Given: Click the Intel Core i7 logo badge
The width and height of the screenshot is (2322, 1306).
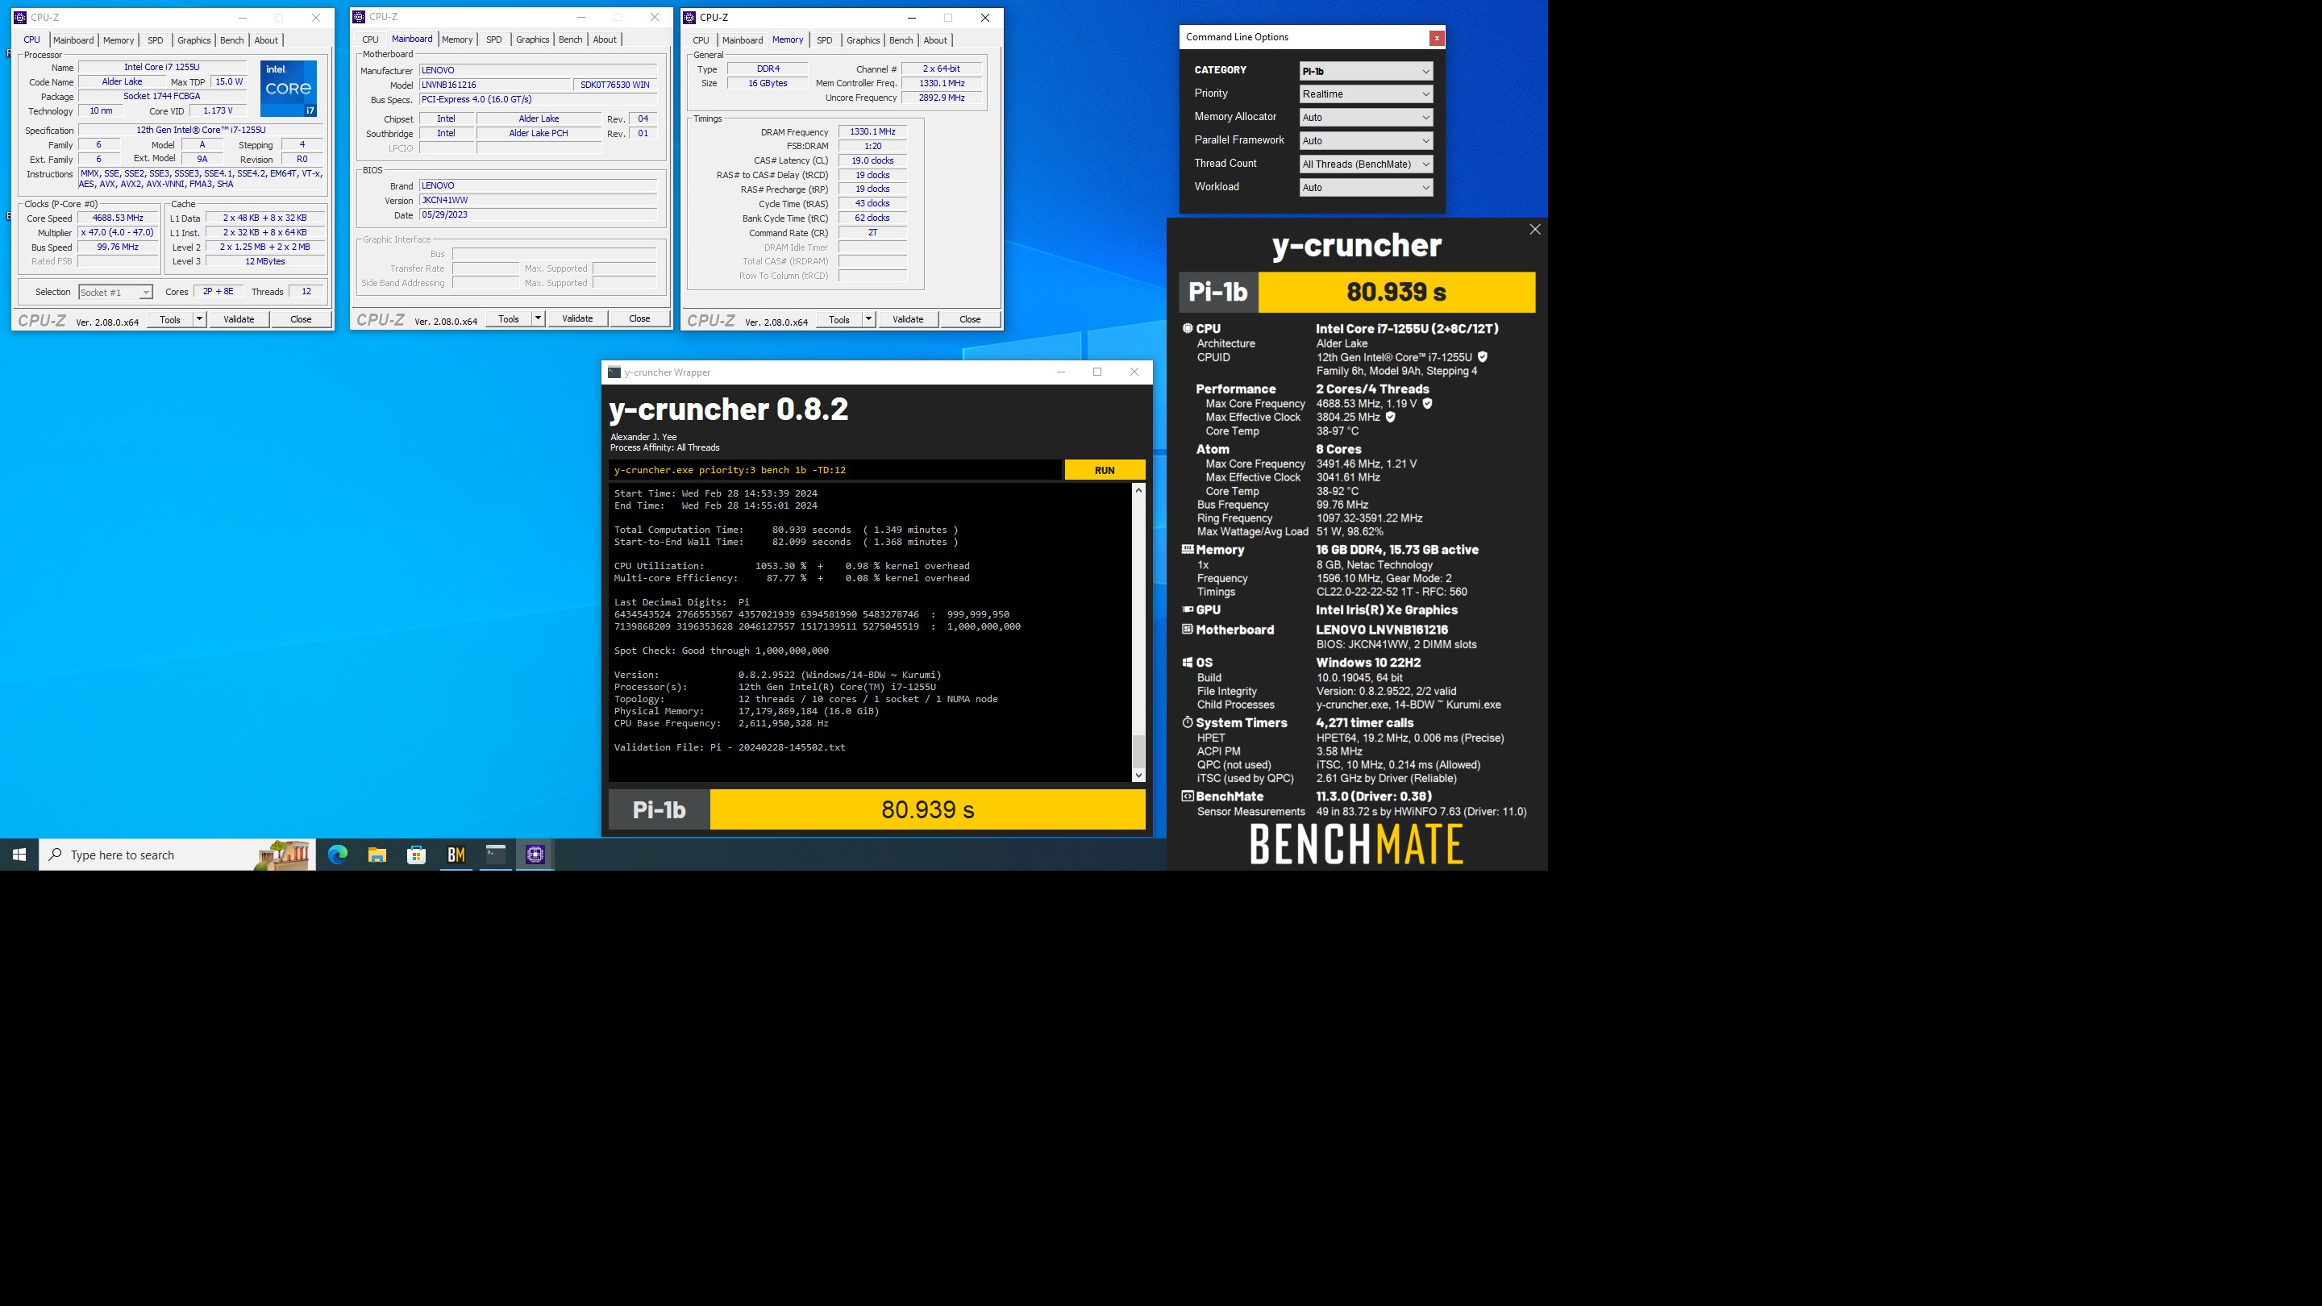Looking at the screenshot, I should click(289, 89).
